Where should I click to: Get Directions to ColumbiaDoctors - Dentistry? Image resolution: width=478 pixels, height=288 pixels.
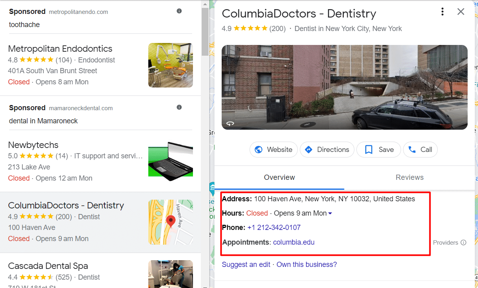pyautogui.click(x=327, y=150)
